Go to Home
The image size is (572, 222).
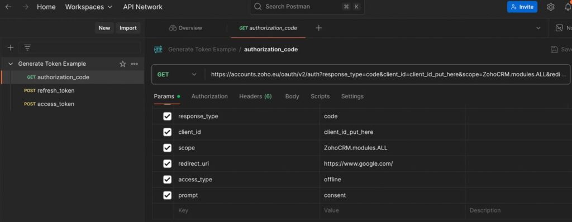pos(46,7)
